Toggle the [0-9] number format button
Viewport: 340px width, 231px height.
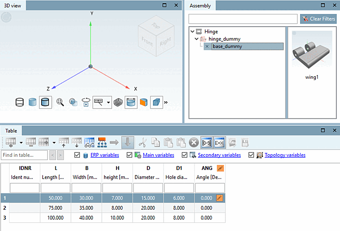tap(207, 142)
